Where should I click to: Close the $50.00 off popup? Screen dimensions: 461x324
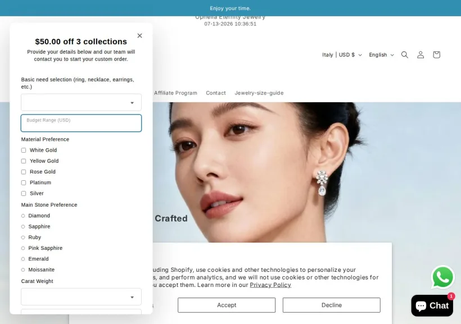coord(139,35)
